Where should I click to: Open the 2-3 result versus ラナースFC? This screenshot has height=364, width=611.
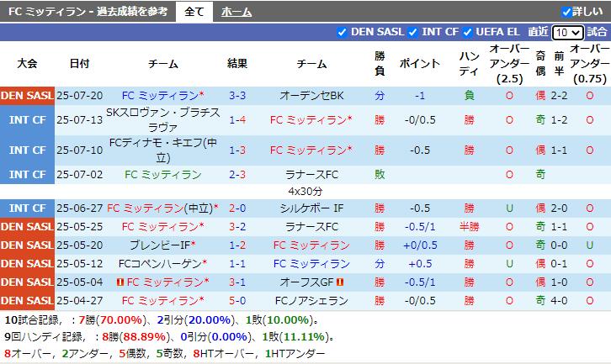237,174
